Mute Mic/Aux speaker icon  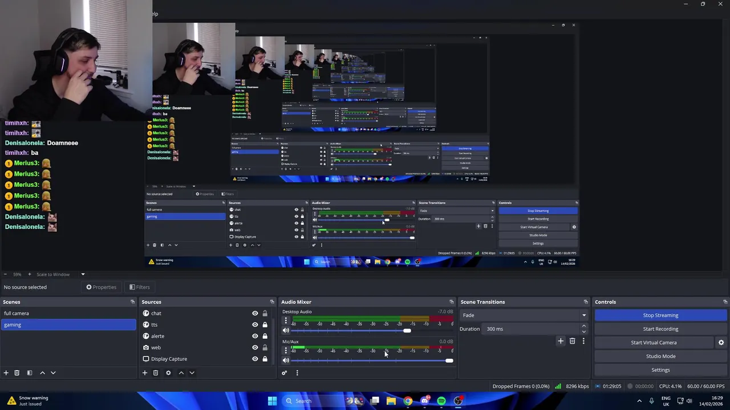(286, 360)
